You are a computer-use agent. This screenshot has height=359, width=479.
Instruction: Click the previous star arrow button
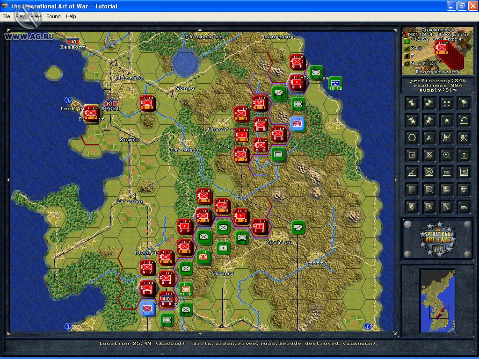coord(412,121)
